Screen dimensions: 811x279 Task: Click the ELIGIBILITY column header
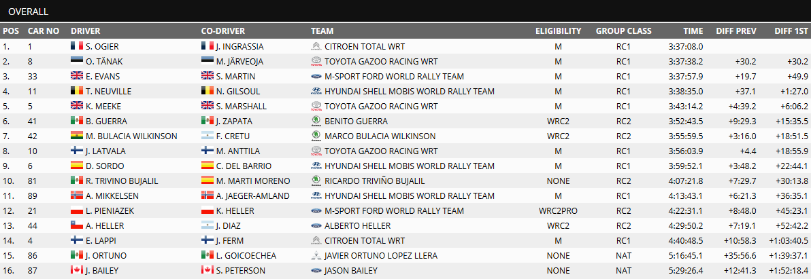[x=558, y=31]
